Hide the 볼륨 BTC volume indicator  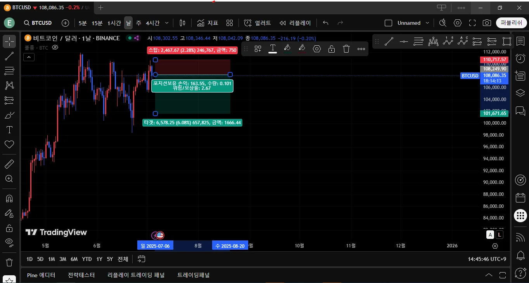(55, 48)
